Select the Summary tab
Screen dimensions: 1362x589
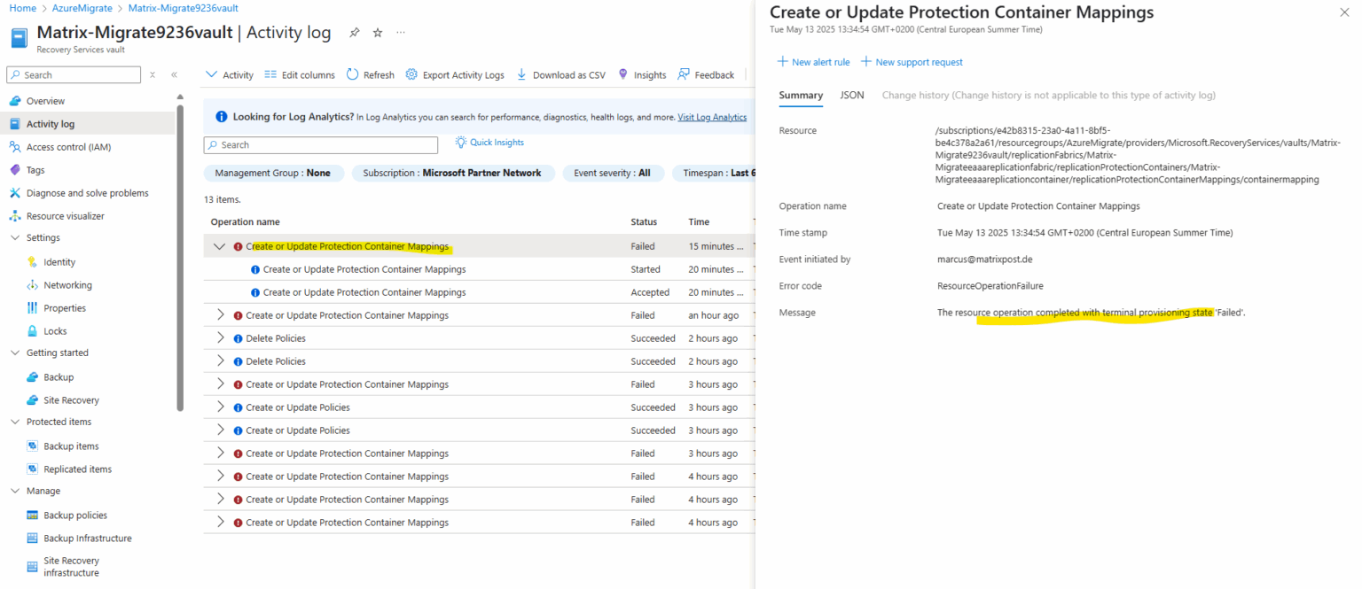pyautogui.click(x=800, y=95)
